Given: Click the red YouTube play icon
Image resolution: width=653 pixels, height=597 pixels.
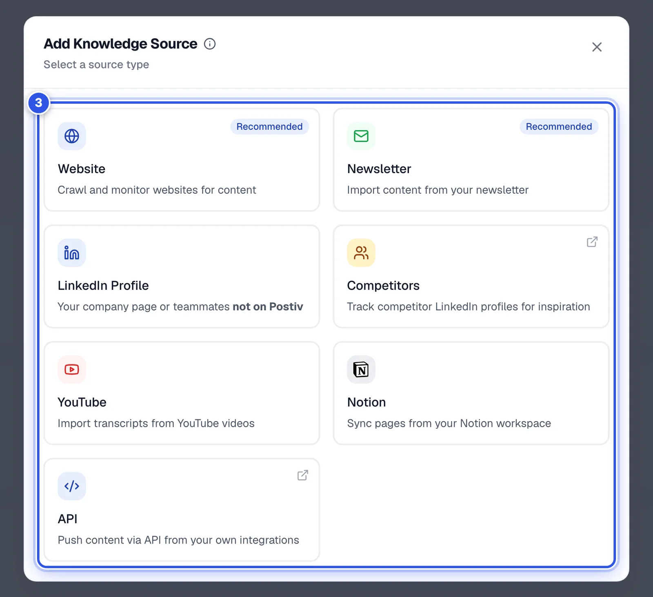Looking at the screenshot, I should coord(72,370).
